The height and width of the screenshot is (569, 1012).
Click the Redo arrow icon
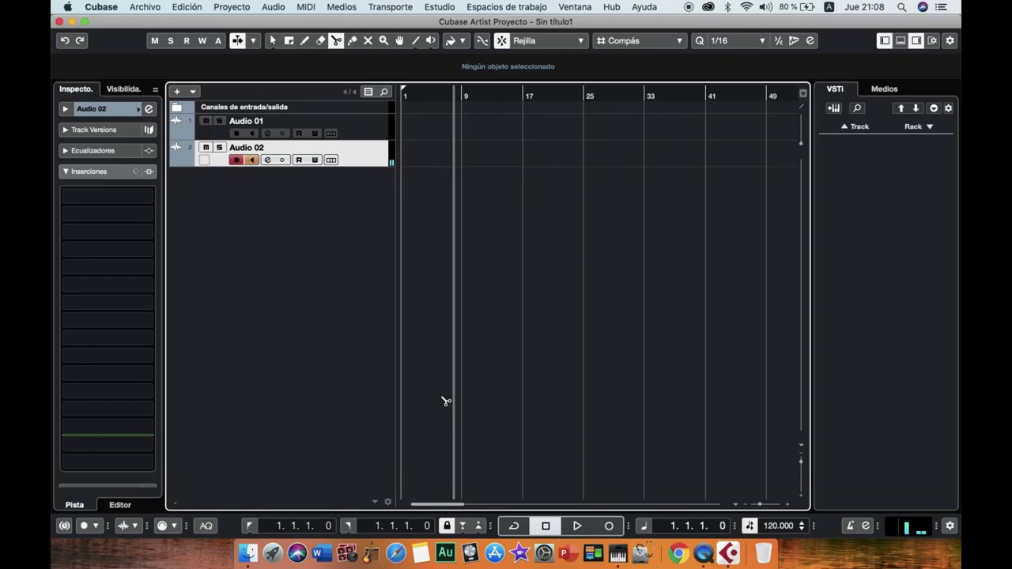[x=80, y=40]
